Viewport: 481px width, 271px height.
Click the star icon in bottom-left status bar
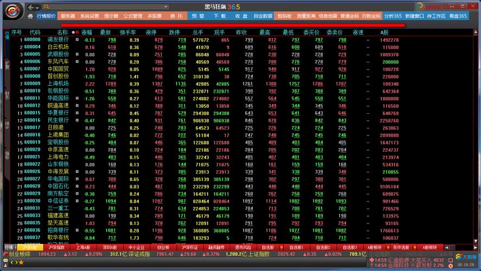pyautogui.click(x=21, y=262)
